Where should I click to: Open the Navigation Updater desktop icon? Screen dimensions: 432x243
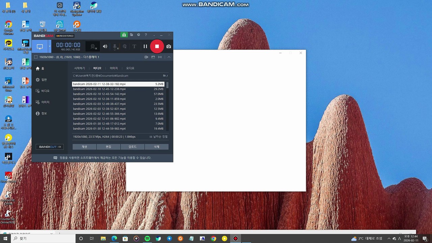coord(77,9)
